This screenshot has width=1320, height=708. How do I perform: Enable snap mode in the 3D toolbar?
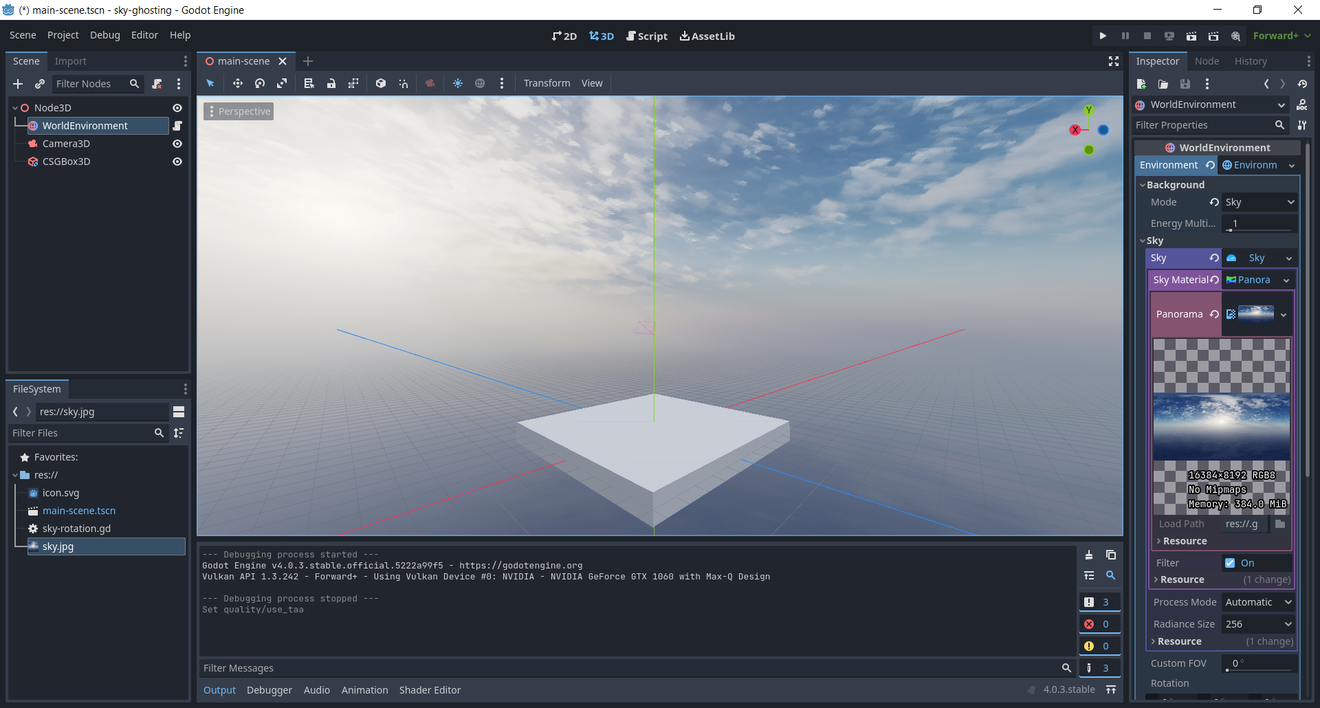tap(404, 83)
